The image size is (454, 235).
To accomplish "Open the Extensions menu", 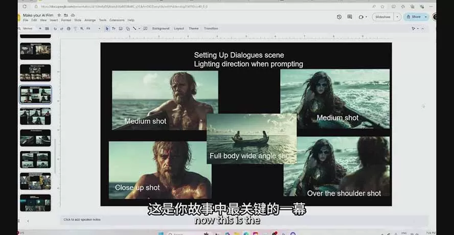I will [x=117, y=20].
